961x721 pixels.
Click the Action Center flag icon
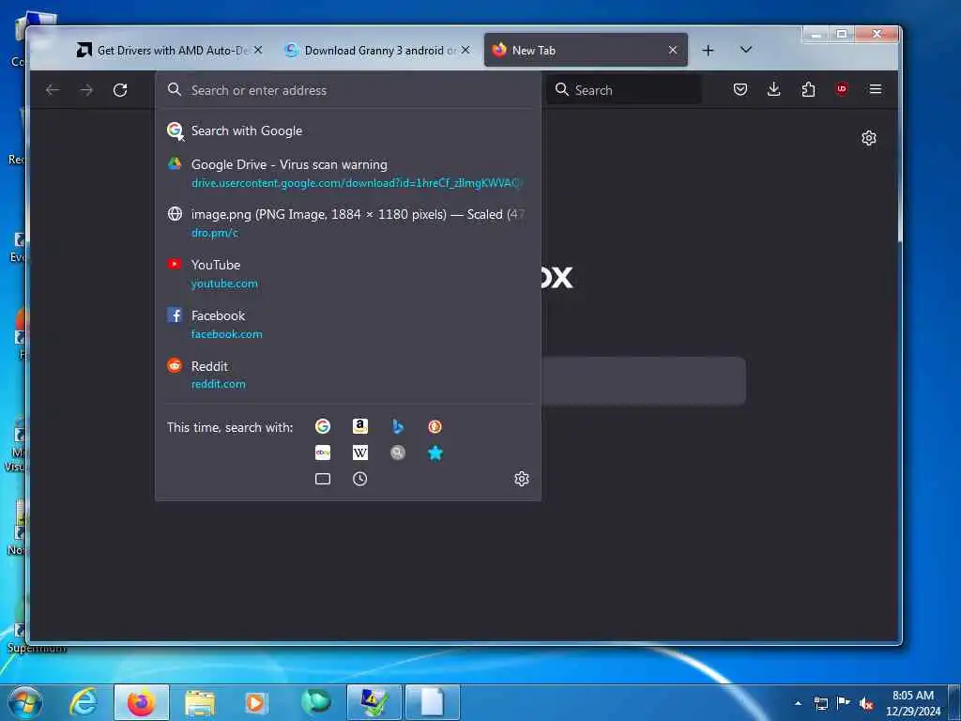pyautogui.click(x=844, y=703)
